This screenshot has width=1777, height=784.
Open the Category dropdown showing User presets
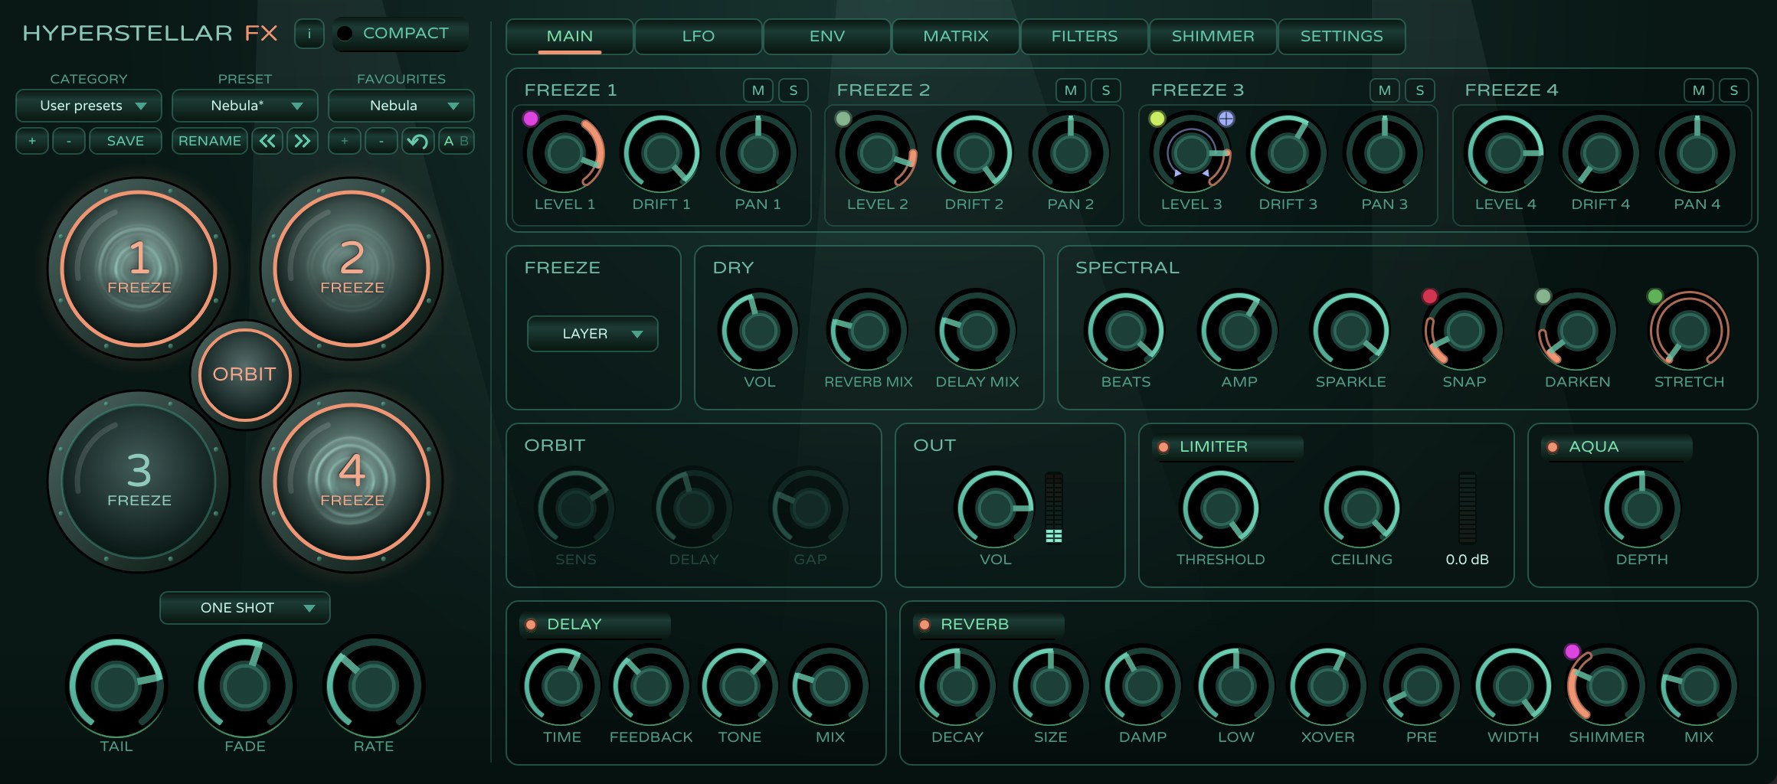point(89,106)
